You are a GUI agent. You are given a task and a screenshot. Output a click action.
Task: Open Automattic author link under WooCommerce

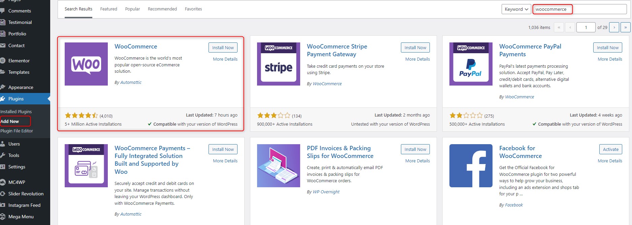click(x=131, y=82)
